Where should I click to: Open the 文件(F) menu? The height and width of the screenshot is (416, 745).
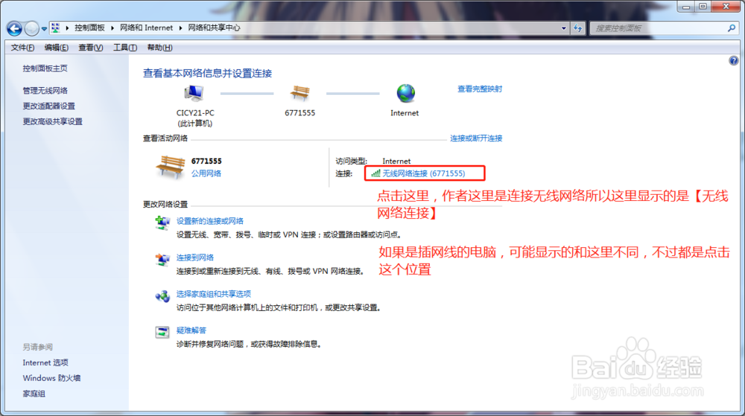(x=22, y=48)
